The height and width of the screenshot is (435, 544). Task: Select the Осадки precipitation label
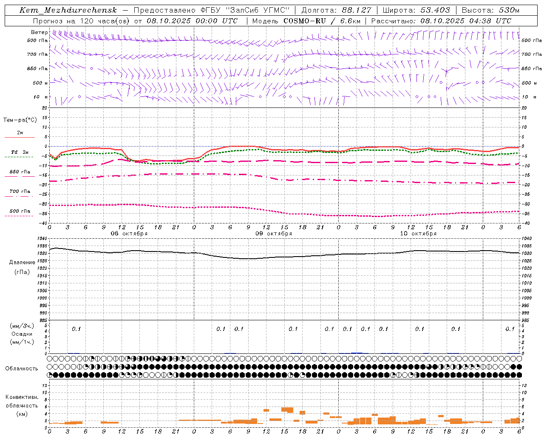(x=22, y=334)
